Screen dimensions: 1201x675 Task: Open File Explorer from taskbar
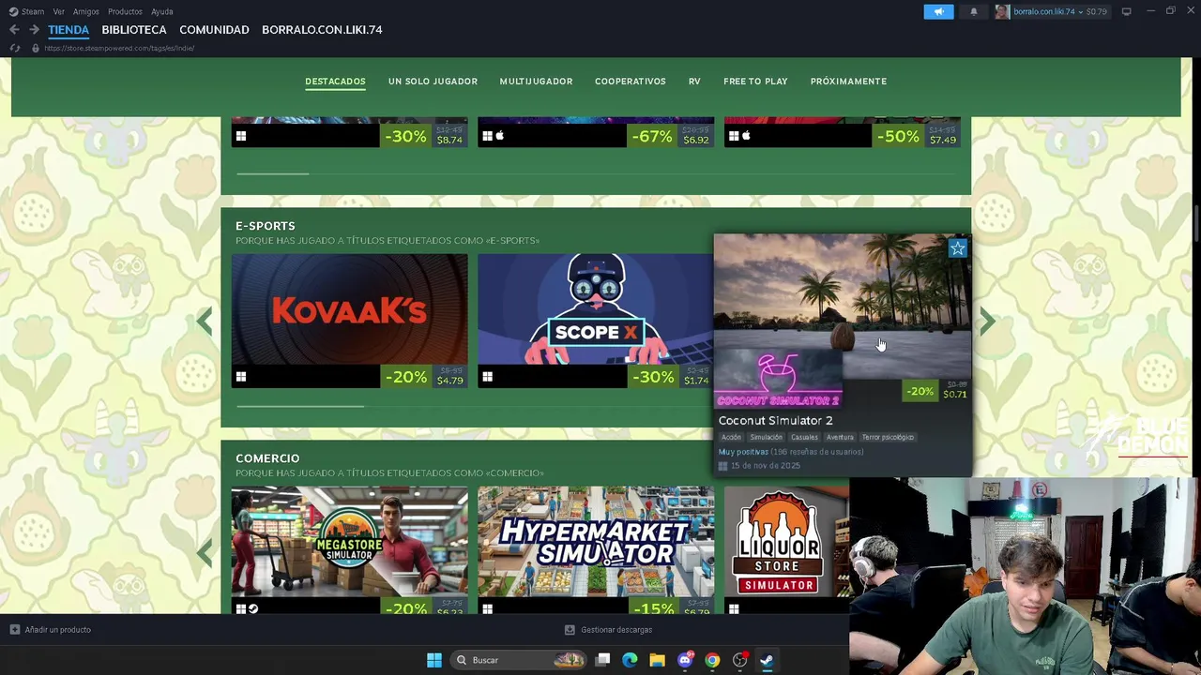657,660
